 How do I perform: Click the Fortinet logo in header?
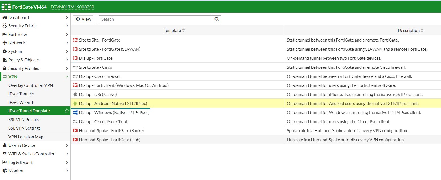(6, 7)
